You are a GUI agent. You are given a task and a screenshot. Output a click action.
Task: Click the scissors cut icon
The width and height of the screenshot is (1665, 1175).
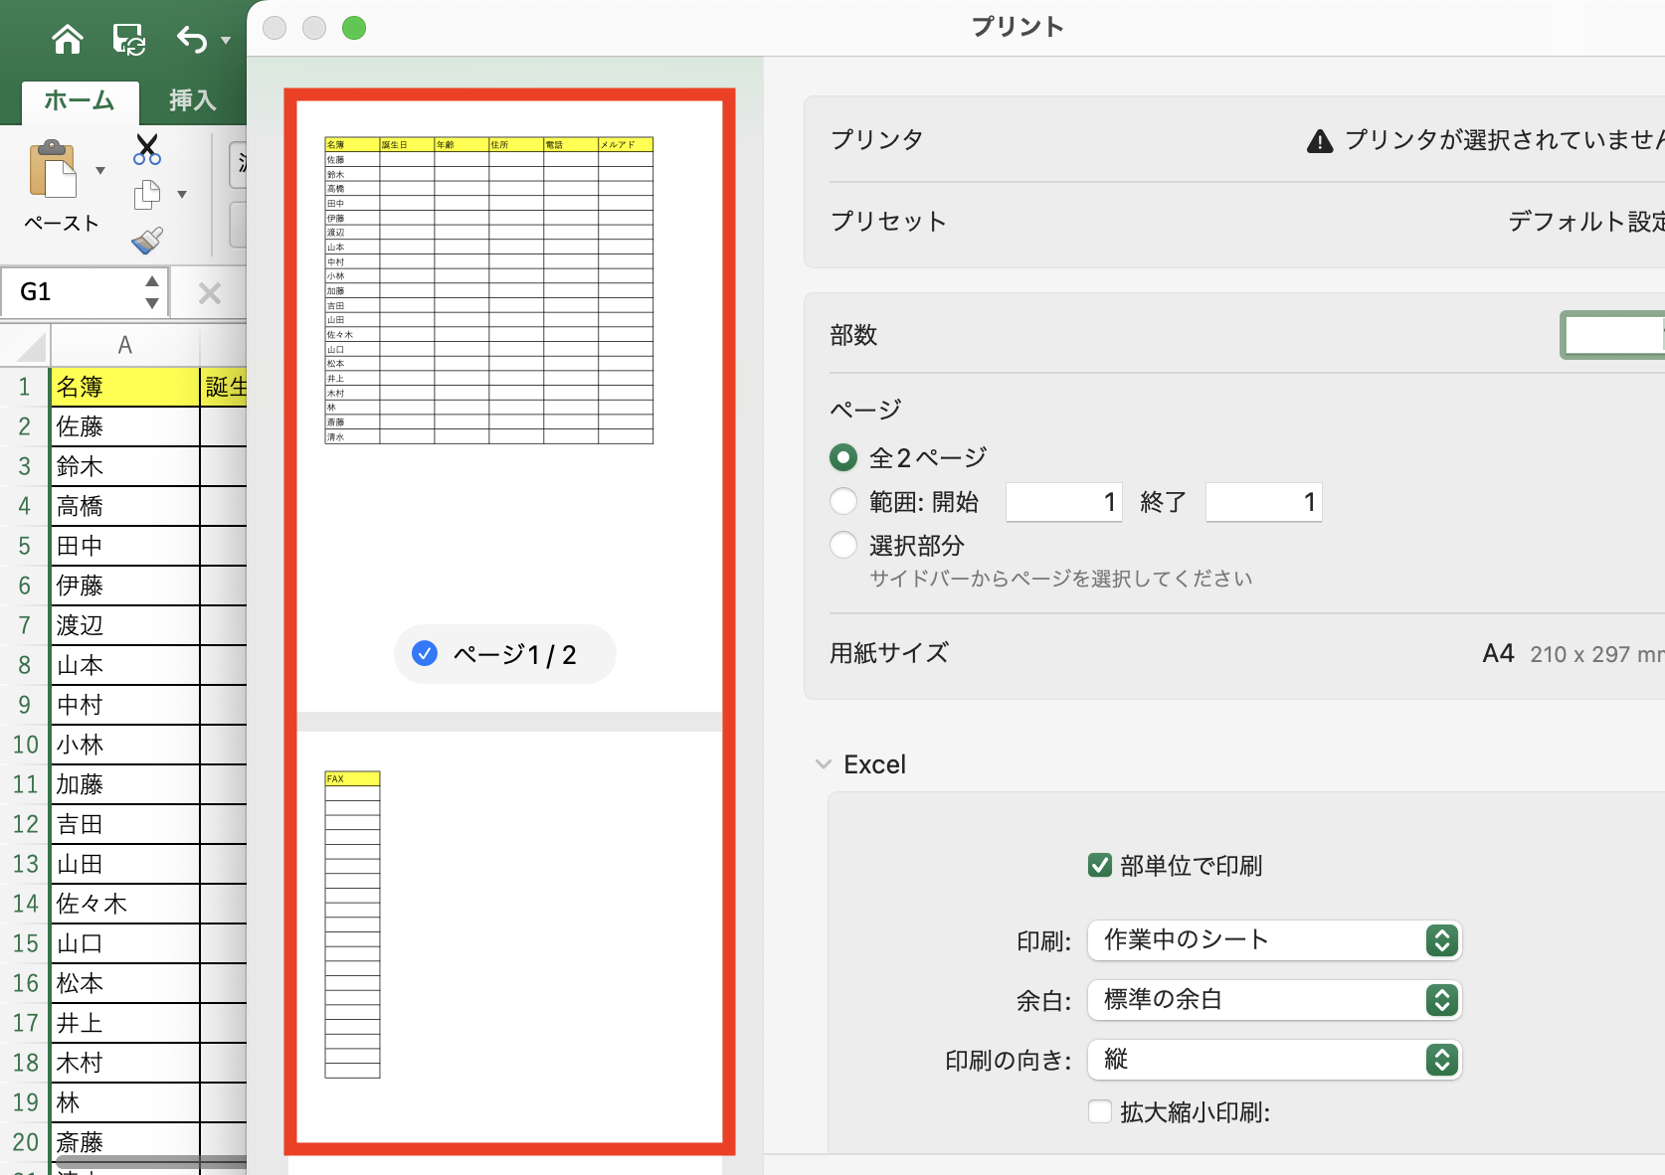point(146,149)
